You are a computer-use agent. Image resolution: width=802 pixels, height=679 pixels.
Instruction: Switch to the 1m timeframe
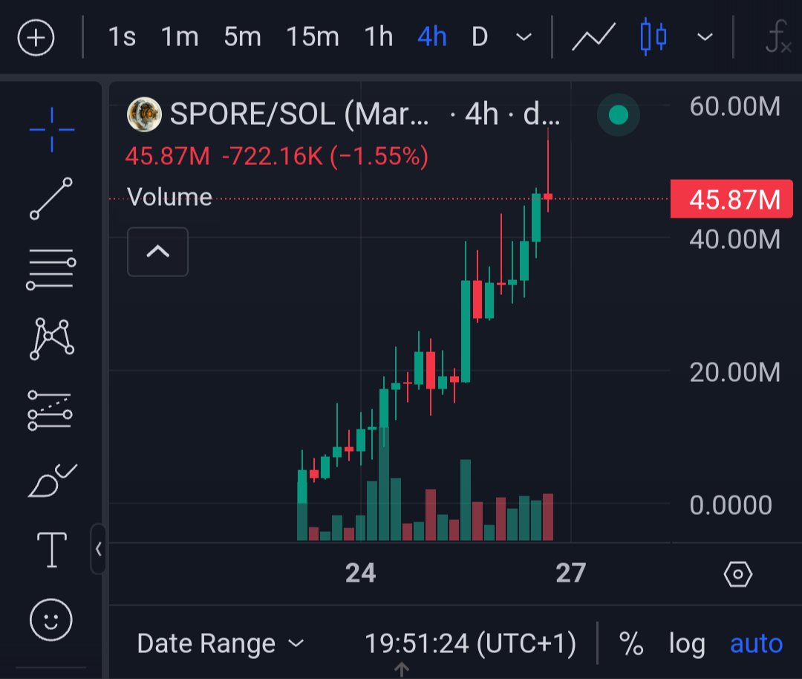(180, 37)
